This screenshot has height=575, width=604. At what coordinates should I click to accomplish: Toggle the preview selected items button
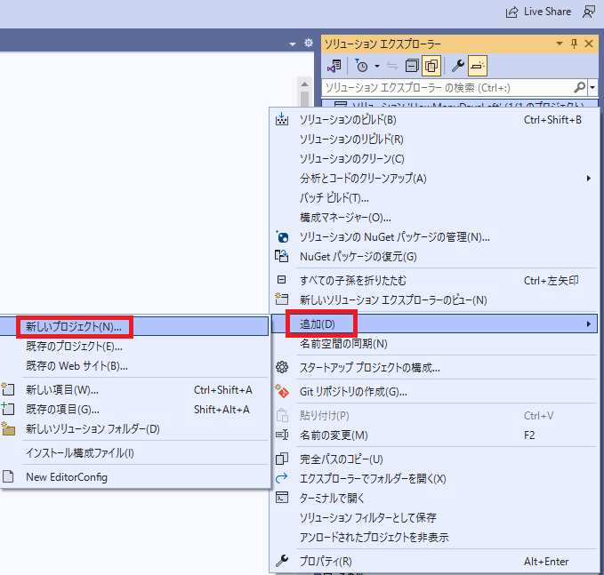pos(478,66)
